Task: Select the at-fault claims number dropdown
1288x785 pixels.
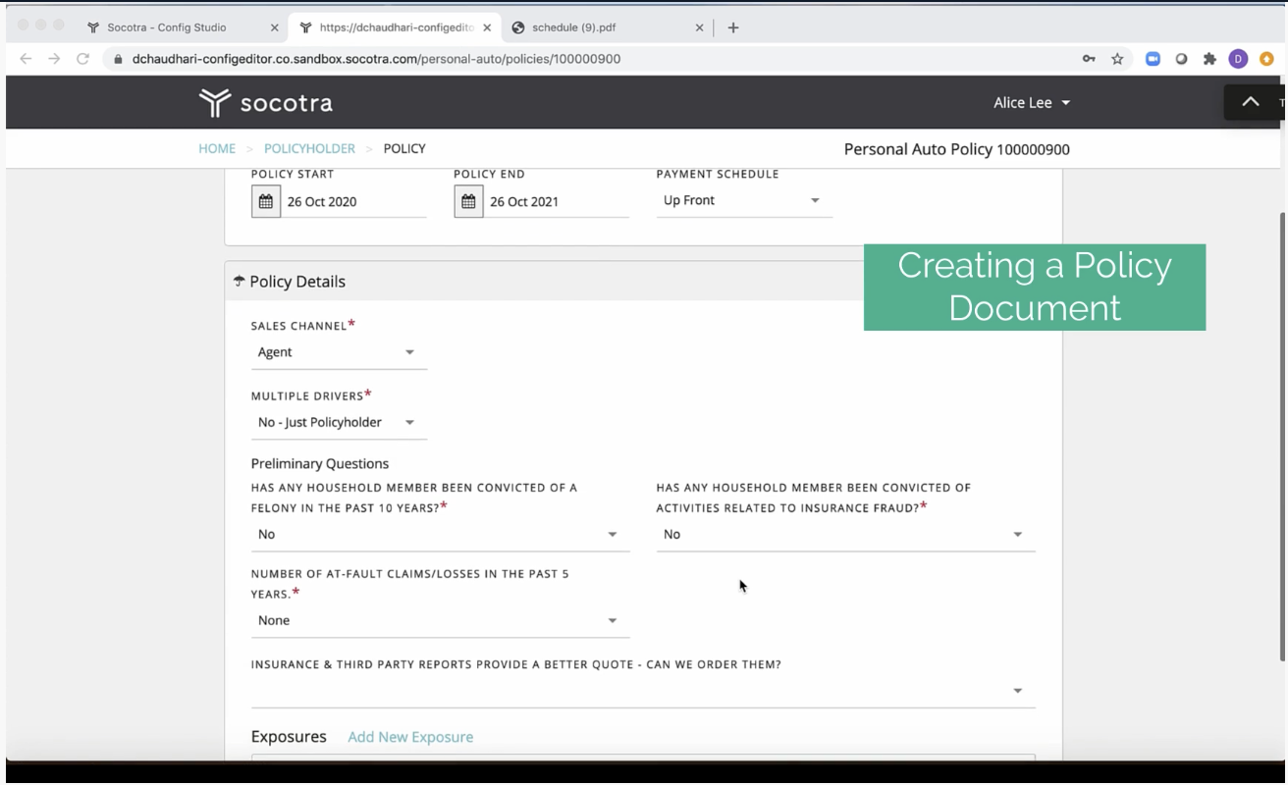Action: pos(439,620)
